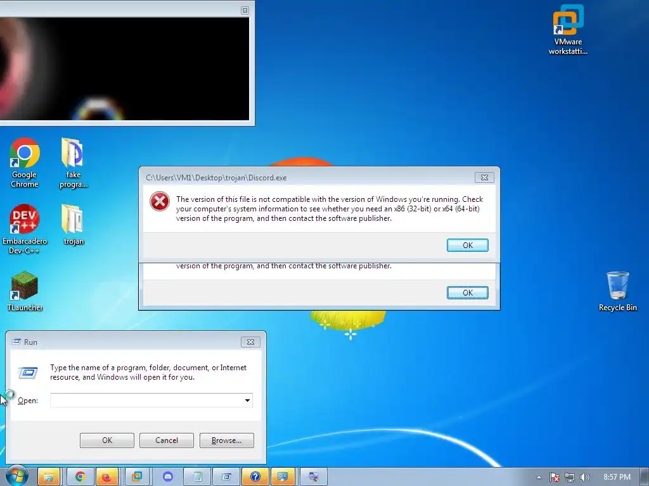The height and width of the screenshot is (486, 649).
Task: Open the Windows Start menu orb
Action: [16, 476]
